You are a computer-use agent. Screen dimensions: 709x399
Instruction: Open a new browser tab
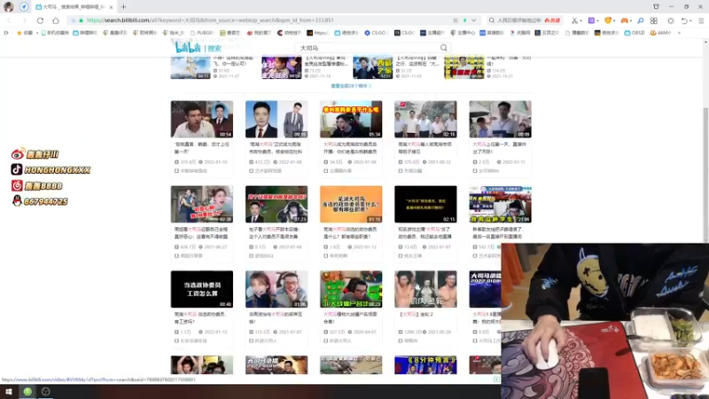pyautogui.click(x=123, y=7)
